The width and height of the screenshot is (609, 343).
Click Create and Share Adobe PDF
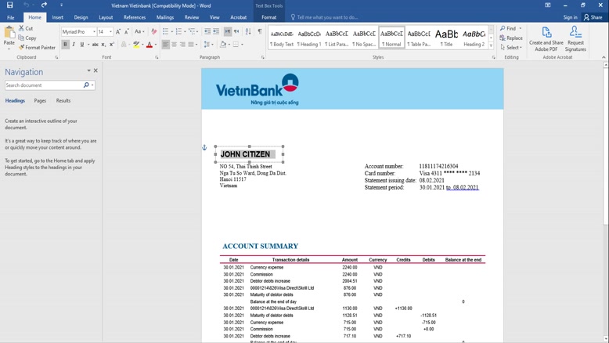[x=546, y=39]
